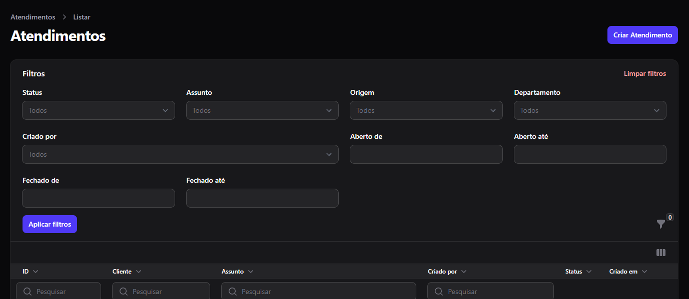
Task: Click the Cliente column sort chevron
Action: coord(139,272)
